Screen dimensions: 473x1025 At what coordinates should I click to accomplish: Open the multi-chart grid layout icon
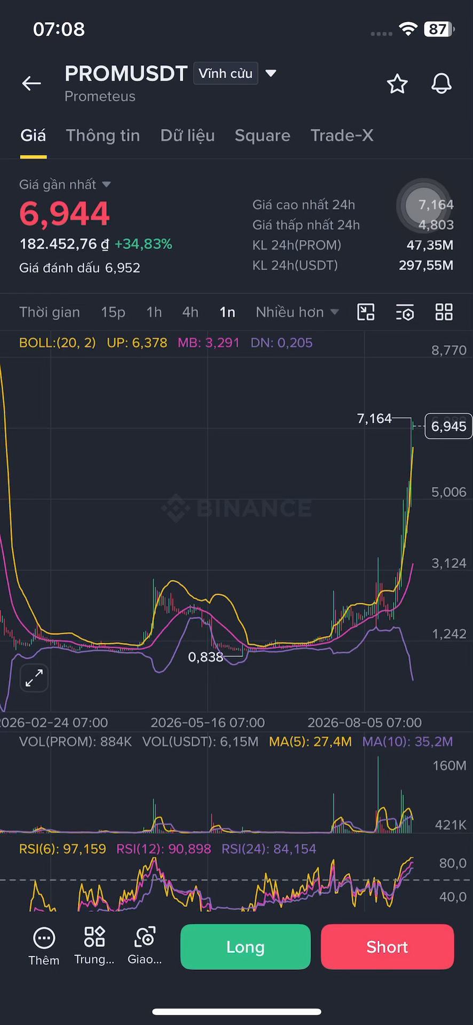444,312
